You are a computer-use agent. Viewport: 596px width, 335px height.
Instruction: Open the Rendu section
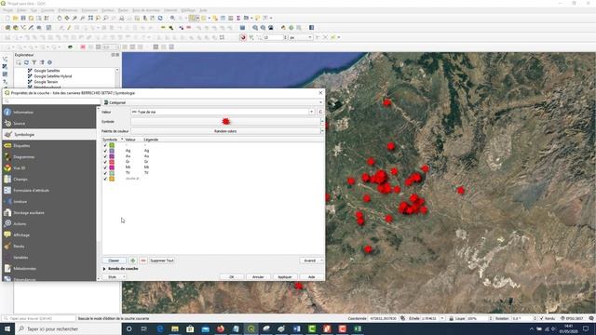tap(49, 246)
